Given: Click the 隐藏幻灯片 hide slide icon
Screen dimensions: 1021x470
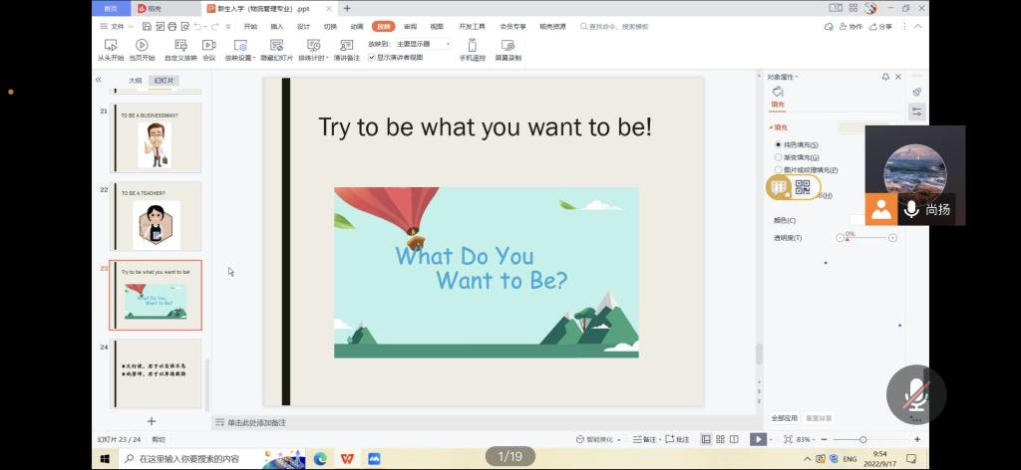Looking at the screenshot, I should coord(276,45).
